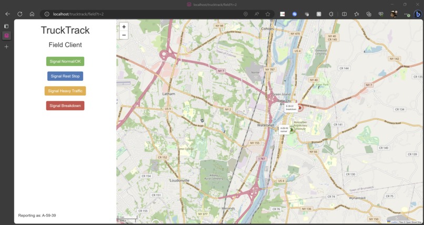Click the blue circular extension icon
The height and width of the screenshot is (225, 424).
[295, 14]
